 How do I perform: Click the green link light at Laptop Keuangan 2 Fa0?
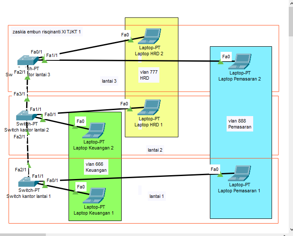(x=75, y=126)
